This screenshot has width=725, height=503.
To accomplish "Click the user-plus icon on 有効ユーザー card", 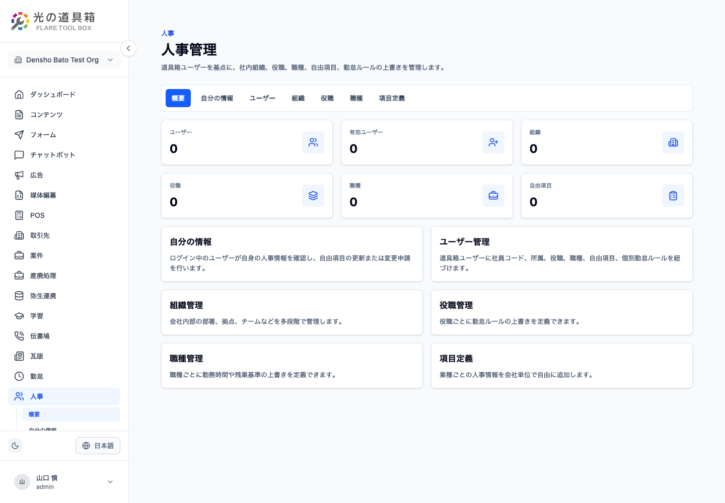I will 493,142.
